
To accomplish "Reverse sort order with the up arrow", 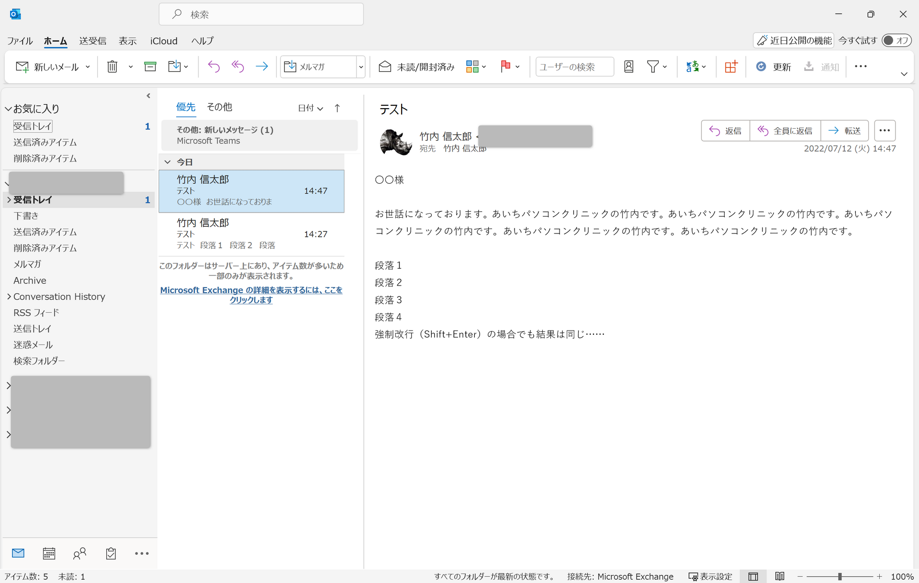I will pyautogui.click(x=337, y=108).
